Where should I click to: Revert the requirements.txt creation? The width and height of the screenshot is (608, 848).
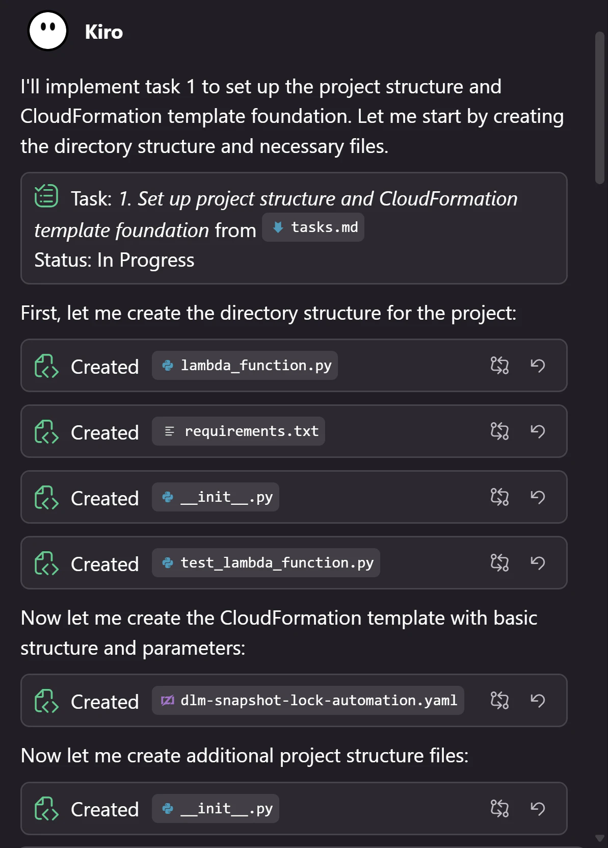(x=538, y=431)
